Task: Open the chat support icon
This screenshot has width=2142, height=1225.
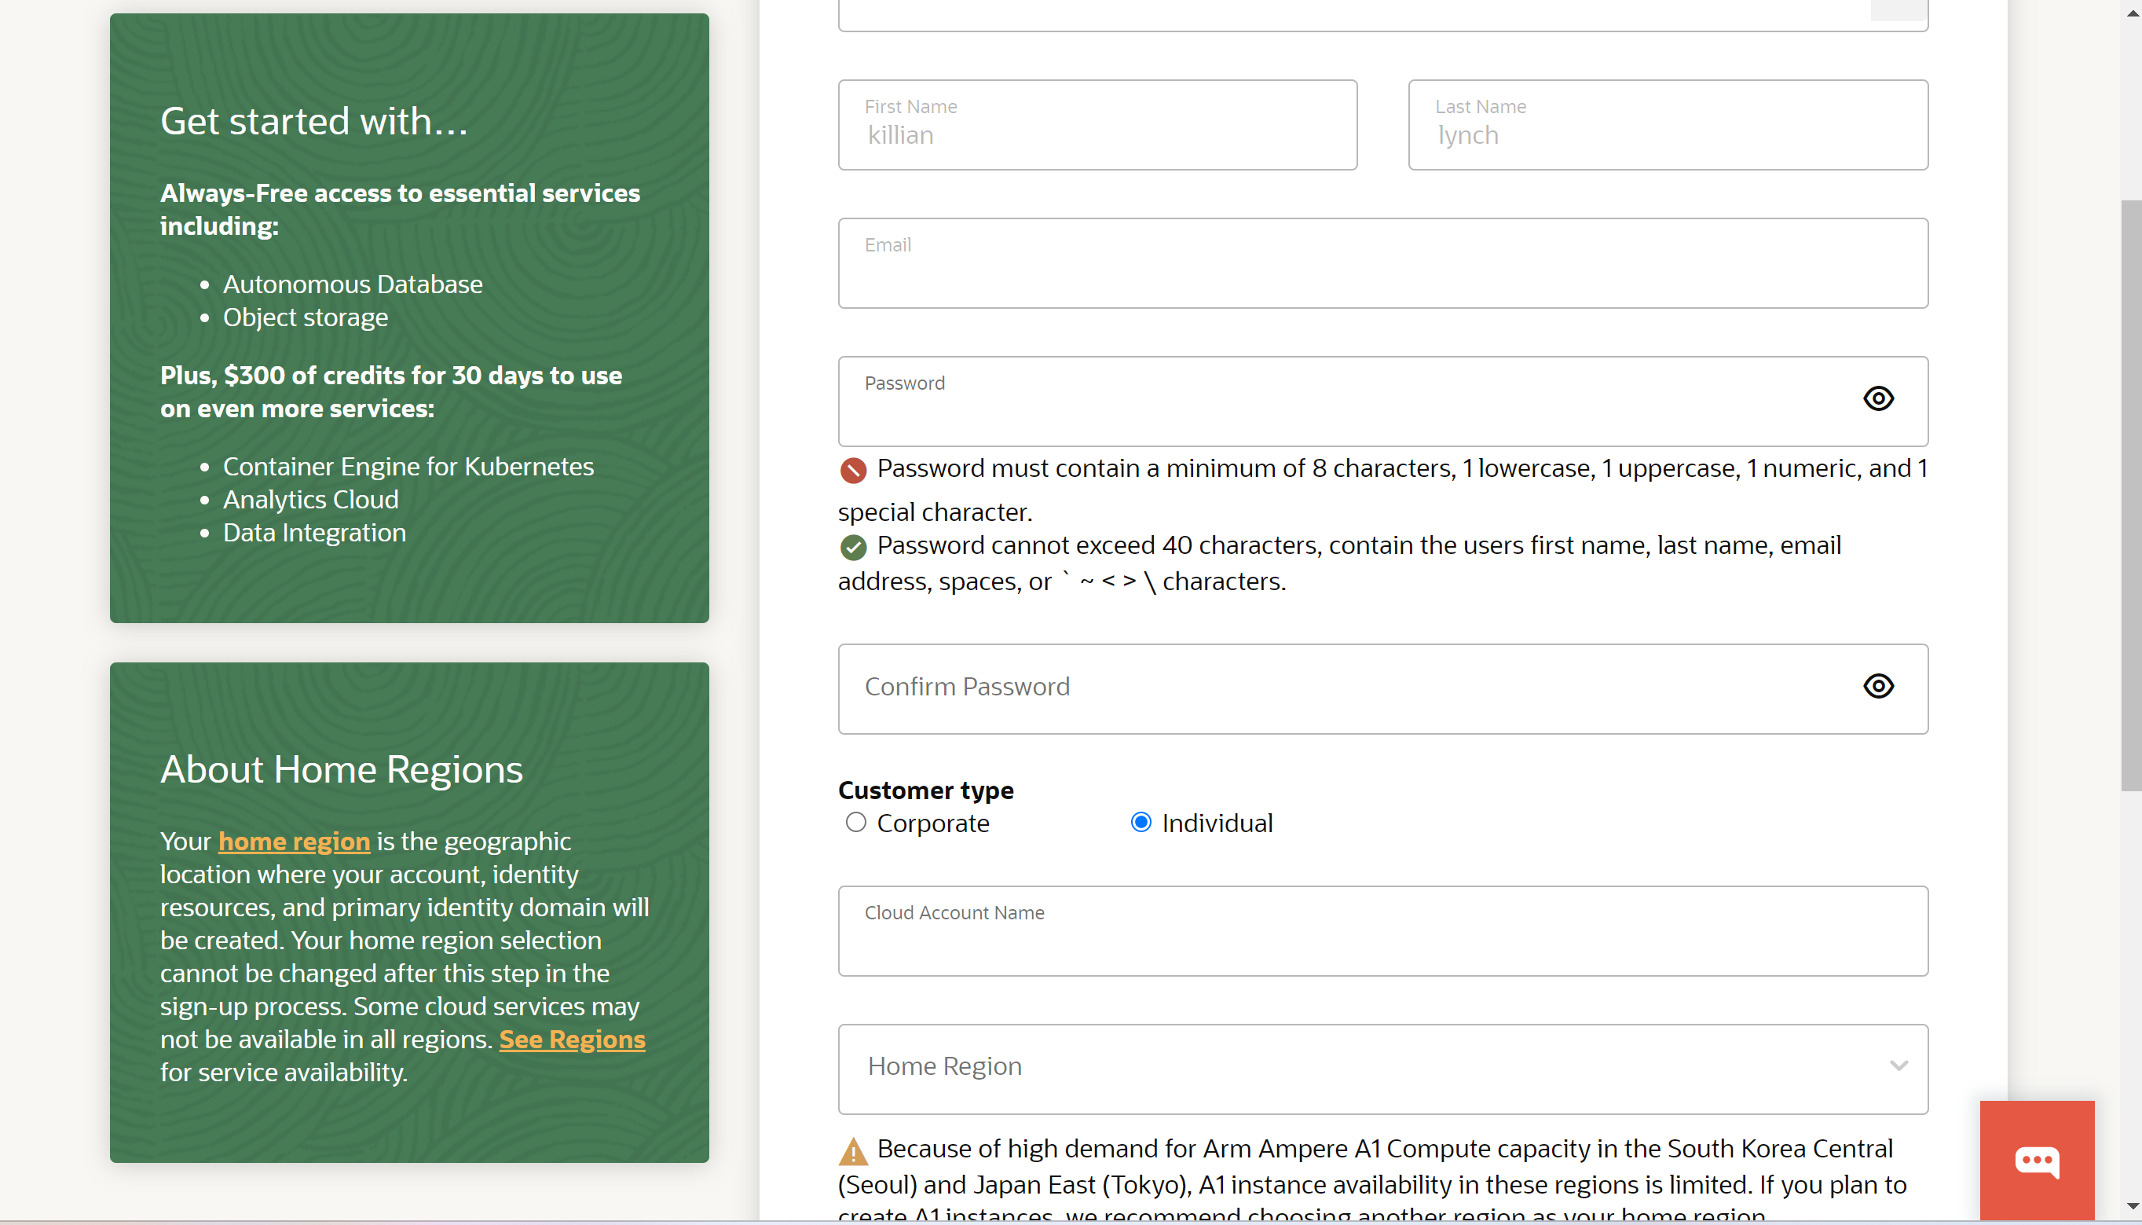Action: click(2037, 1161)
